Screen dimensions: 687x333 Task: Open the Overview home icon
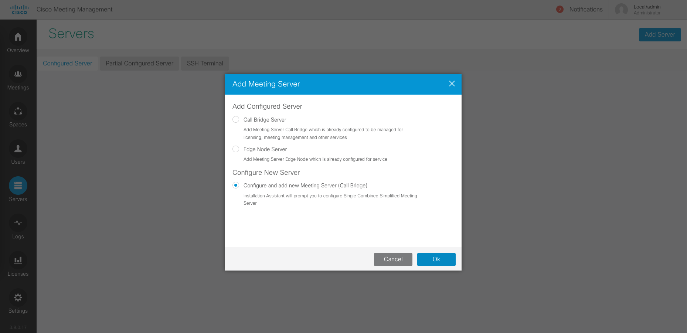pos(18,37)
